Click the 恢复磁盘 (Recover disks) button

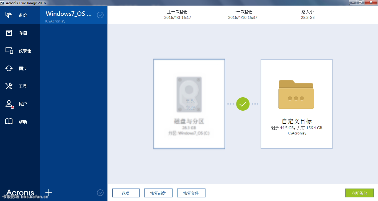click(x=158, y=193)
